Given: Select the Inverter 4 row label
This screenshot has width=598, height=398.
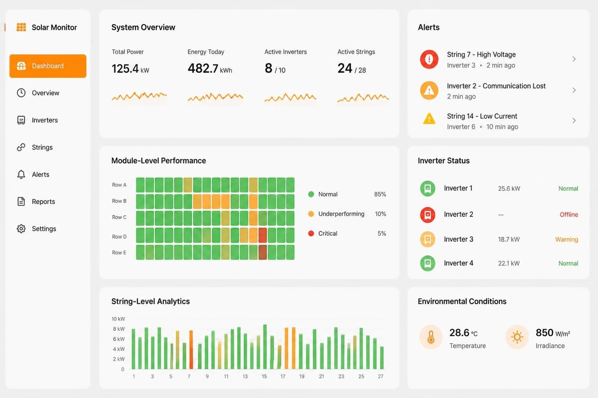Looking at the screenshot, I should pyautogui.click(x=458, y=263).
